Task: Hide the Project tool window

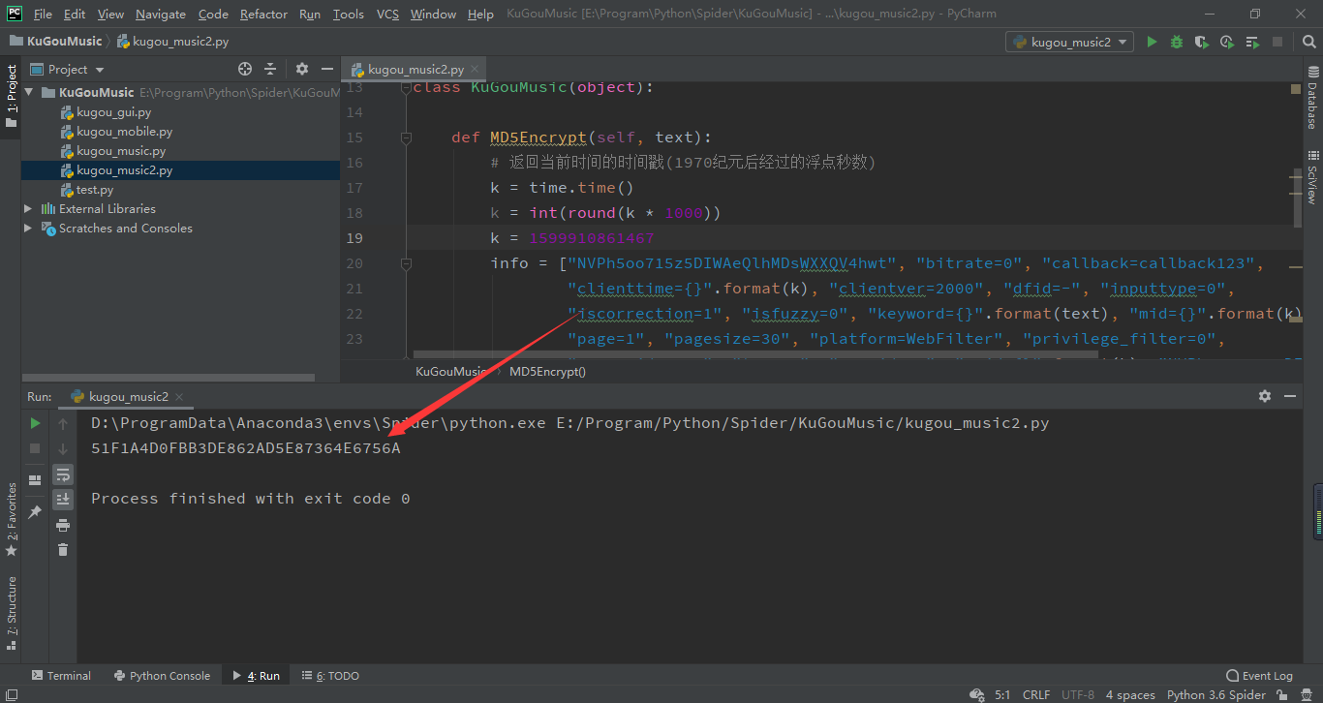Action: (326, 69)
